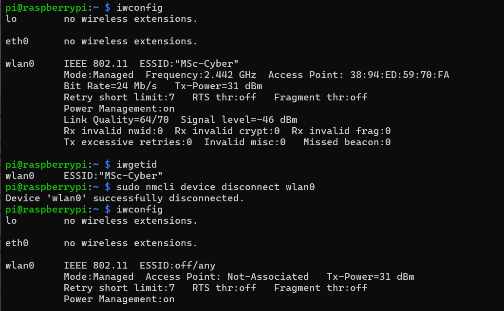Screen dimensions: 504x311
Task: Click the iwgetid command text
Action: coord(137,164)
